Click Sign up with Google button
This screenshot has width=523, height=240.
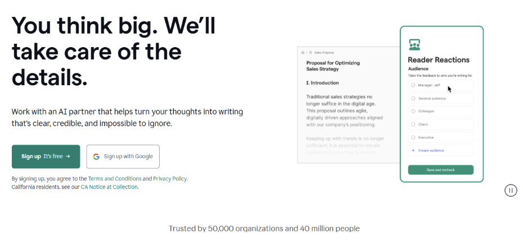click(123, 156)
